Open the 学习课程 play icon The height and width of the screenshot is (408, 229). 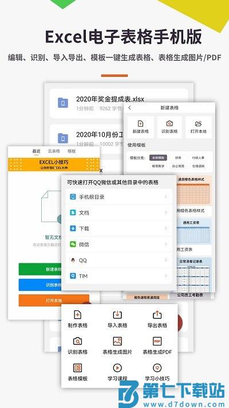[117, 368]
